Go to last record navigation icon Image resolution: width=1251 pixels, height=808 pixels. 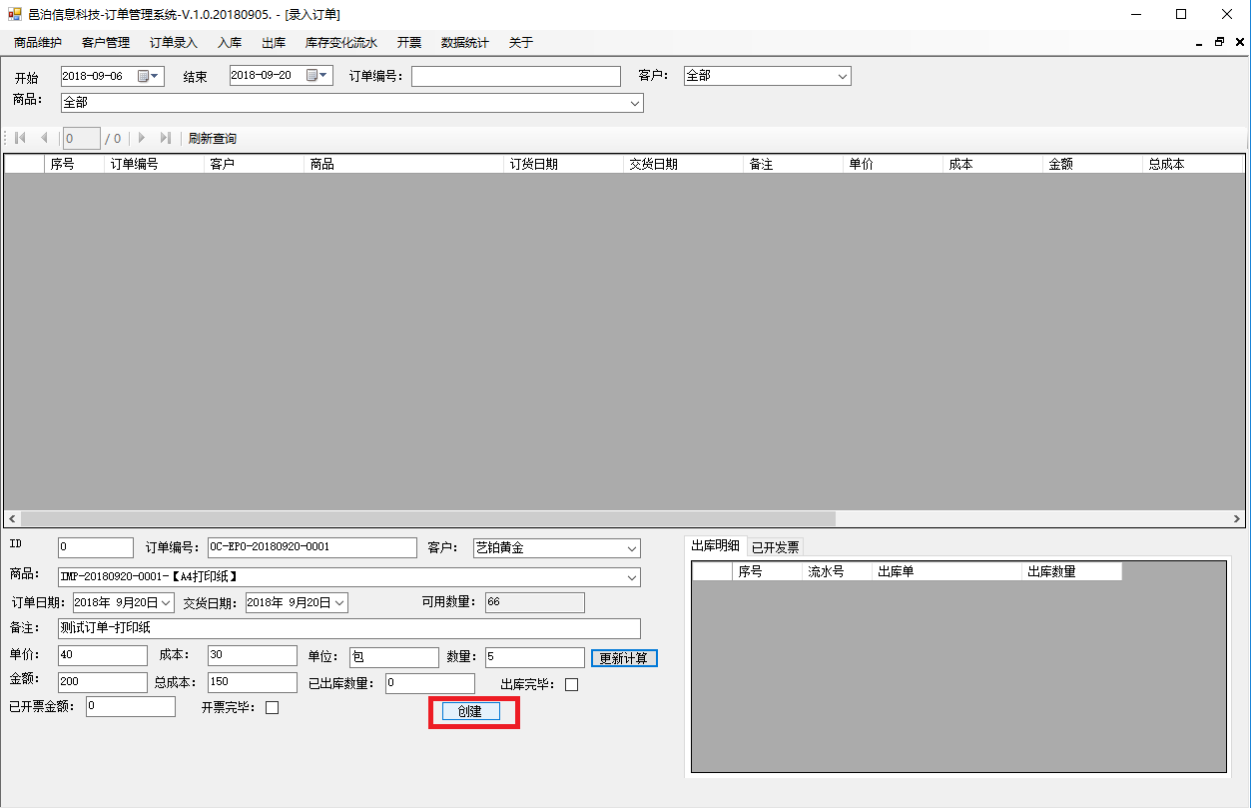tap(166, 138)
